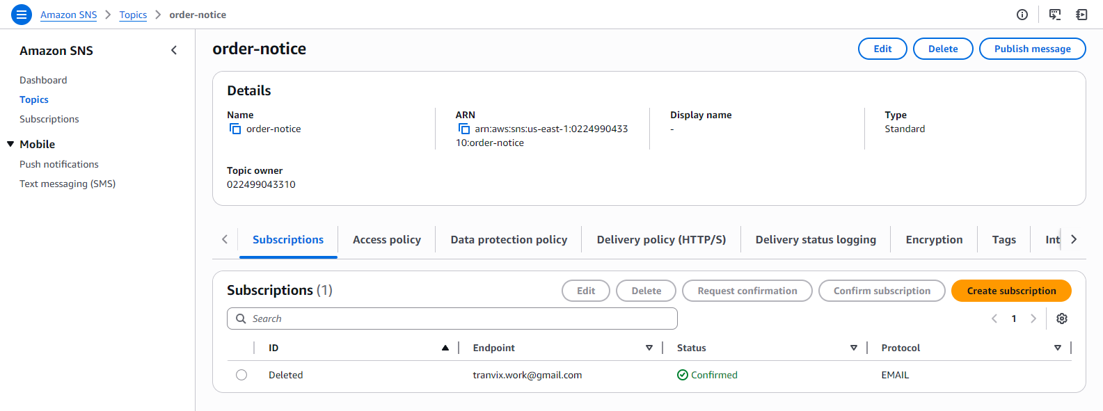Sort by Endpoint column
This screenshot has height=411, width=1103.
(x=649, y=348)
